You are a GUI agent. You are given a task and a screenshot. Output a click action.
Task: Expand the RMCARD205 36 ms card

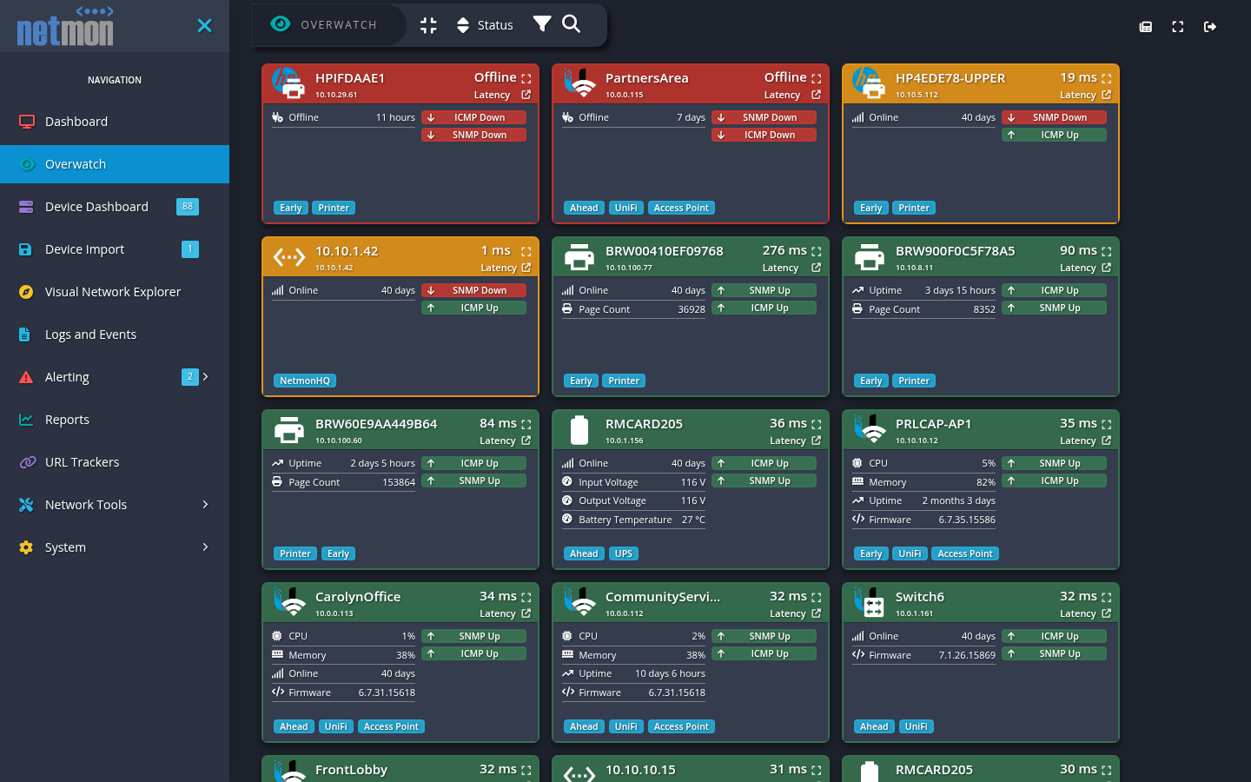[x=816, y=424]
